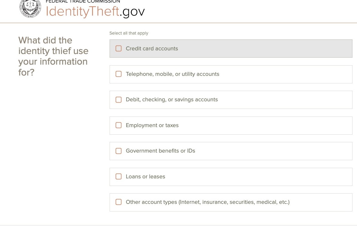Check the Telephone, mobile, or utility accounts box
This screenshot has height=226, width=357.
point(119,74)
